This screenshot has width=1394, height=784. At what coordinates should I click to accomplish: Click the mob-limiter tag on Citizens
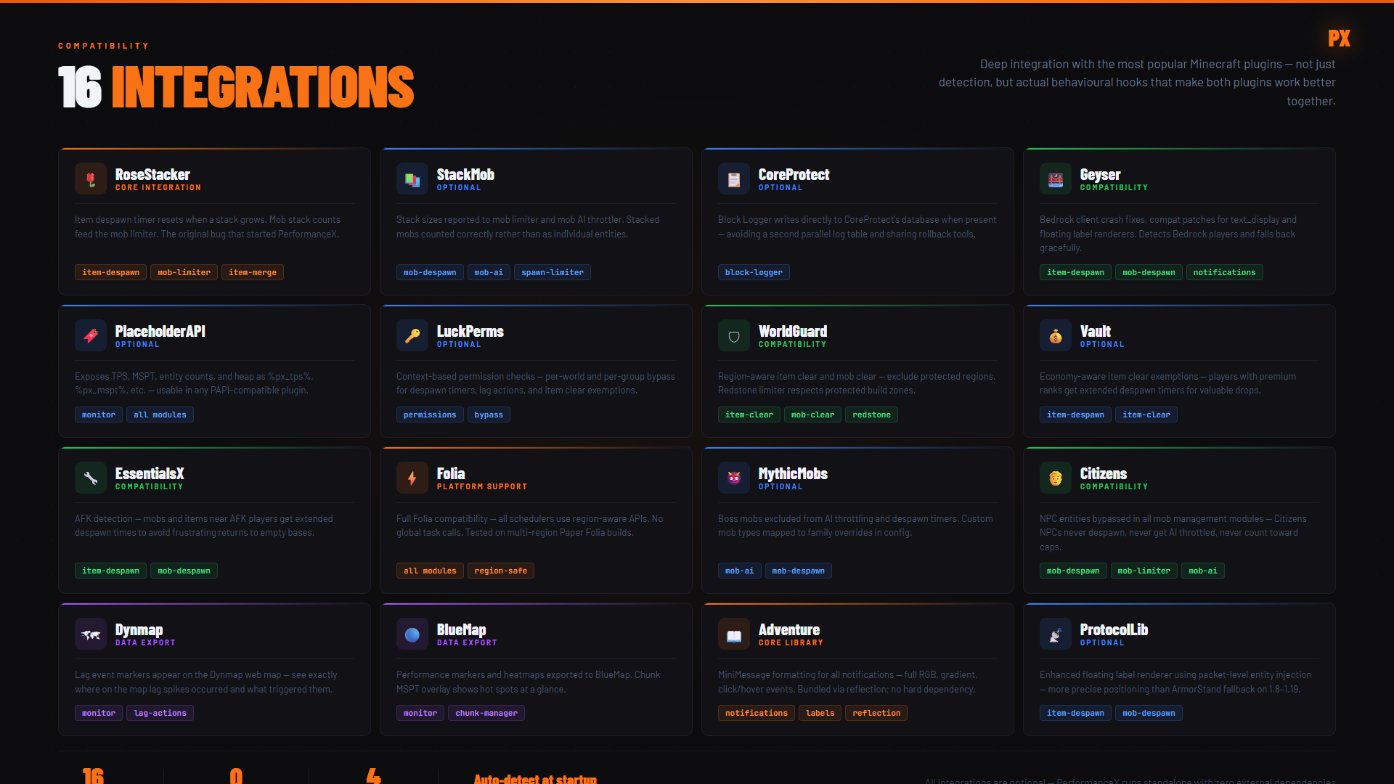tap(1144, 571)
